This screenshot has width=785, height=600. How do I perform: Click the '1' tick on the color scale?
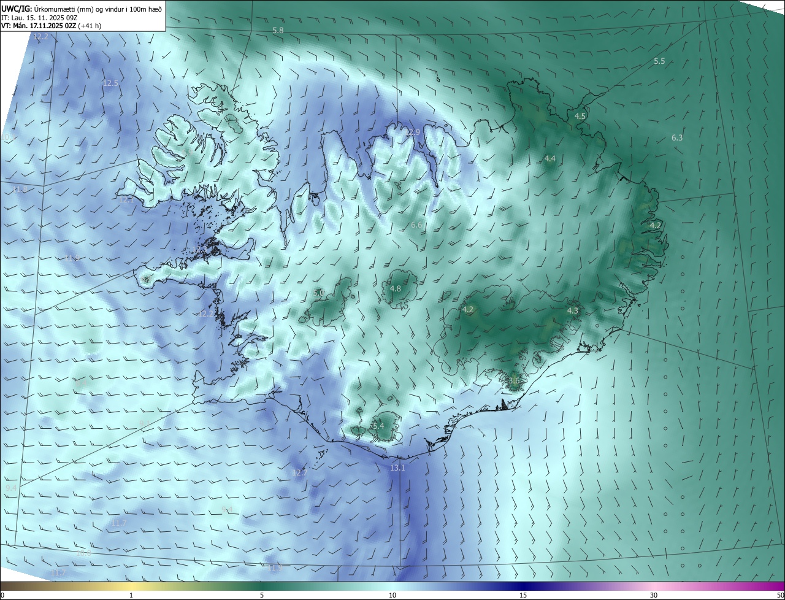[131, 595]
